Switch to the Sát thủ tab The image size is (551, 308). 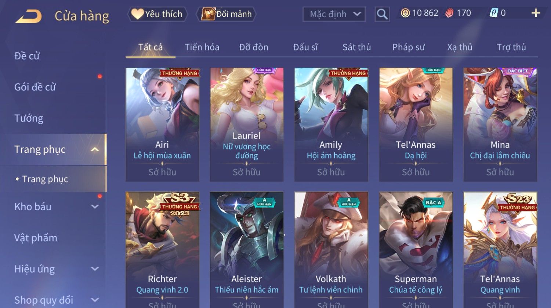point(356,47)
